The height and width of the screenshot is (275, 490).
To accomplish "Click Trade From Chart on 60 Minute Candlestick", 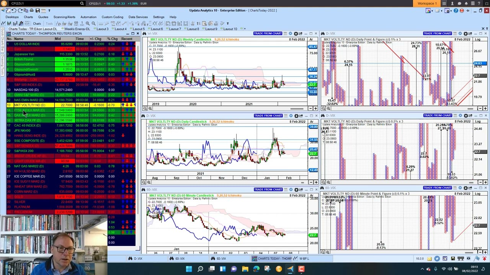I will 268,189.
